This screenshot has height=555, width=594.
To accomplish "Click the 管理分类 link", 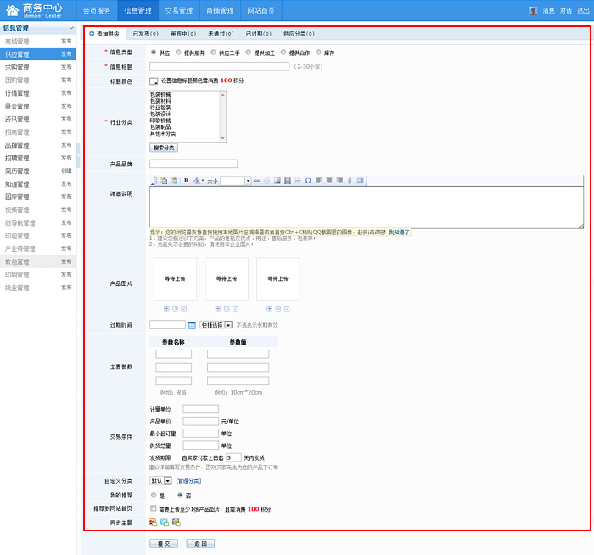I will pyautogui.click(x=188, y=481).
